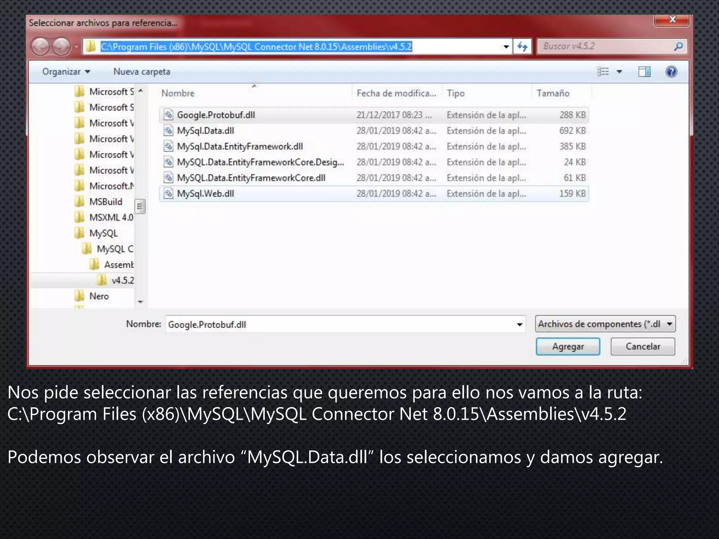Click the folder icon in the address bar
This screenshot has width=719, height=539.
tap(91, 46)
